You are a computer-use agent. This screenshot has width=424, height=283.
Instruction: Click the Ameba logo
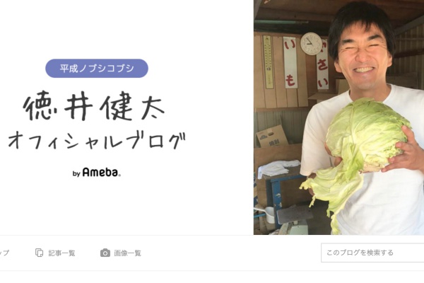[101, 172]
